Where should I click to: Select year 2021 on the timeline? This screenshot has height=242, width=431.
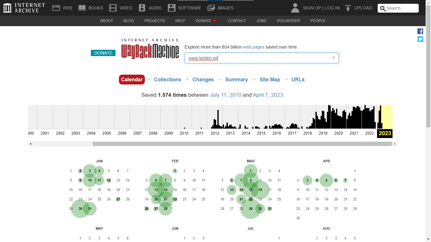[354, 133]
